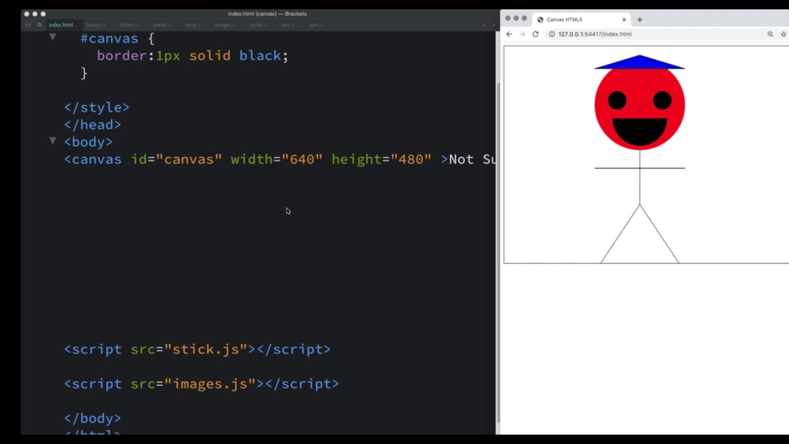
Task: Click the stick figure's left eye
Action: click(617, 101)
